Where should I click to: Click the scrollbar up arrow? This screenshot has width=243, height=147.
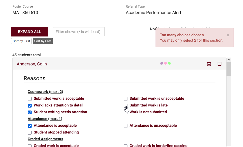point(229,60)
